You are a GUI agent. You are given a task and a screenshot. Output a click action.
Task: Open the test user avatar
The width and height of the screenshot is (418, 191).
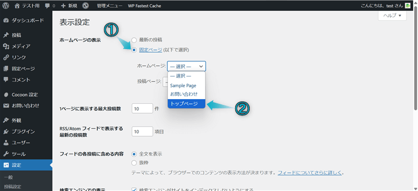click(408, 6)
